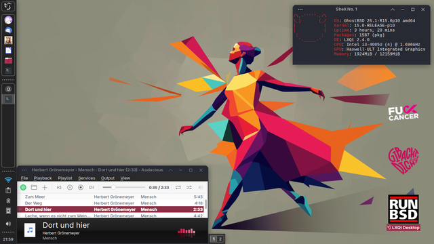
Task: Click the pink spectrum visualizer in the info bar
Action: 186,232
